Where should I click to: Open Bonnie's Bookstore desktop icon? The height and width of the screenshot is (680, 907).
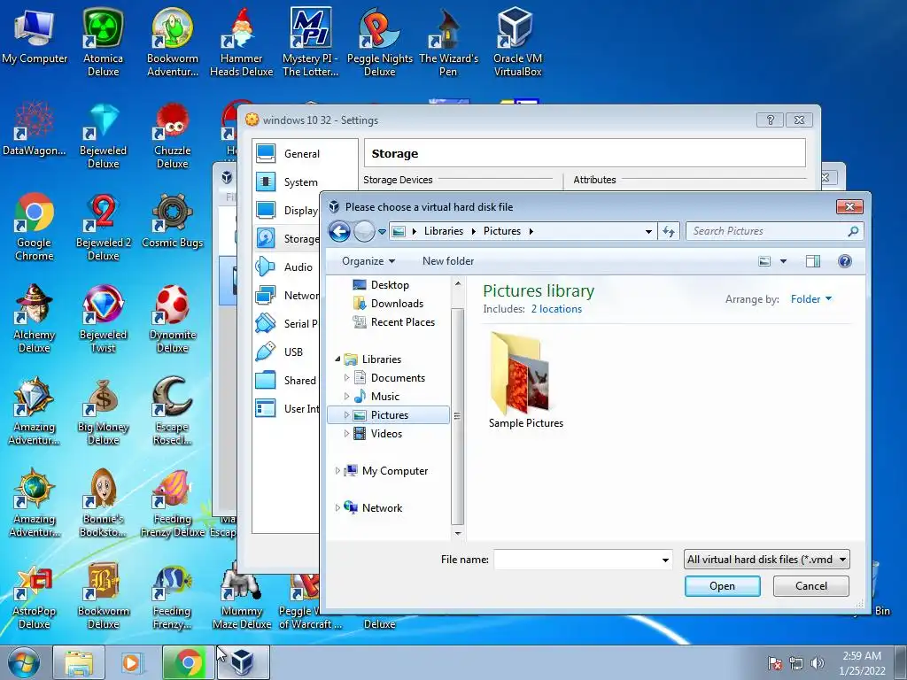pyautogui.click(x=103, y=503)
